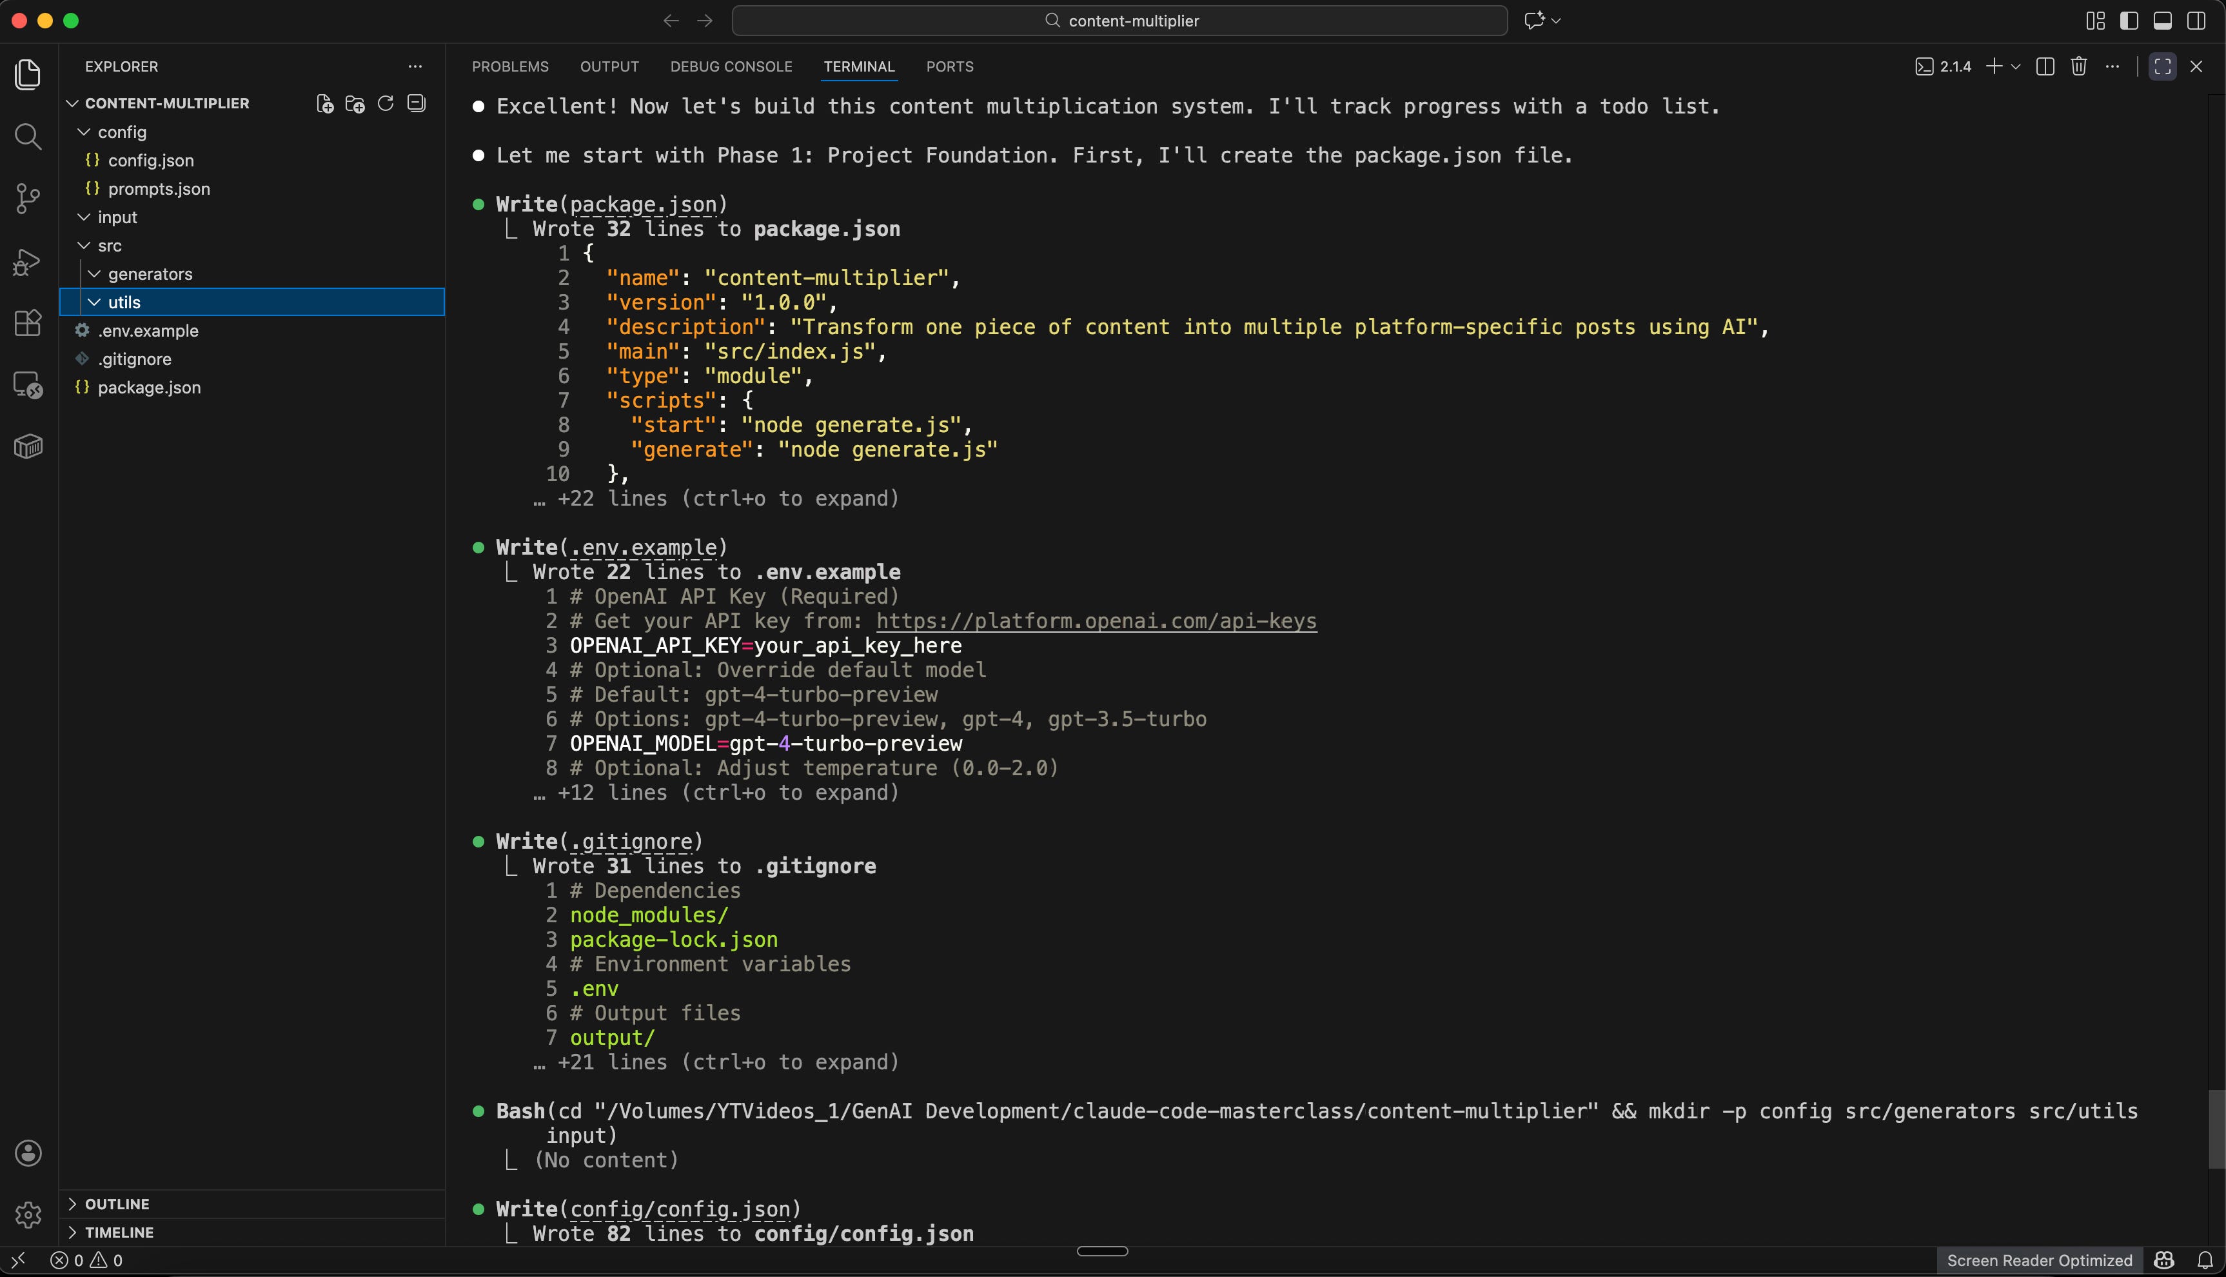The image size is (2226, 1277).
Task: Open Source Control view
Action: (x=28, y=198)
